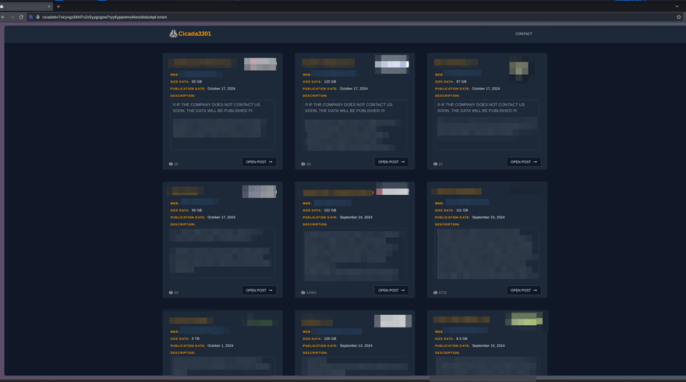This screenshot has height=382, width=686.
Task: Open a new browser tab
Action: tap(58, 6)
